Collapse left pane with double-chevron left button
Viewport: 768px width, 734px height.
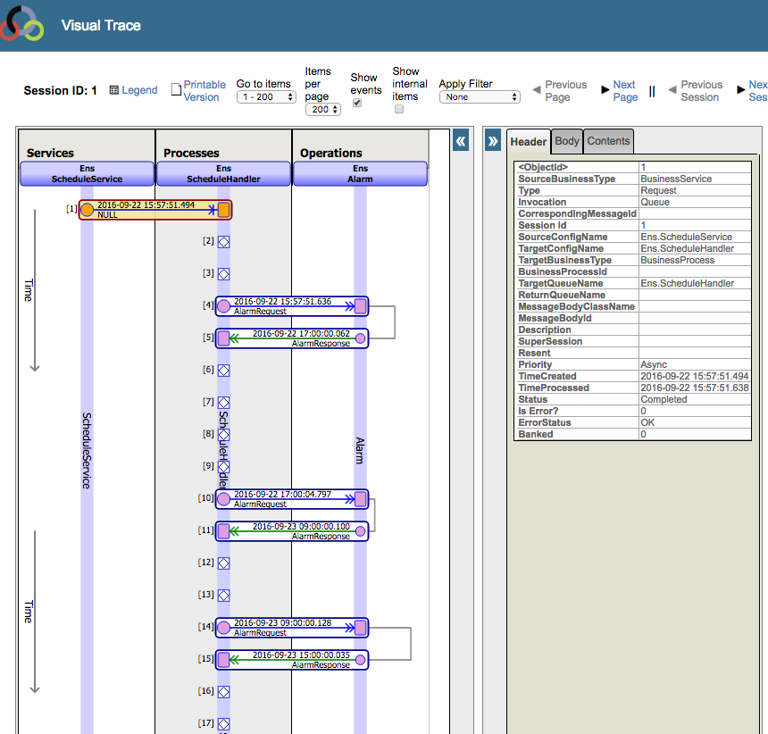click(x=461, y=141)
